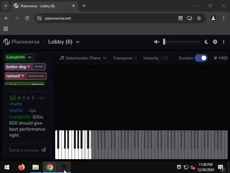Viewport: 230px width, 173px height.
Task: Click the charle username in chat
Action: (16, 110)
